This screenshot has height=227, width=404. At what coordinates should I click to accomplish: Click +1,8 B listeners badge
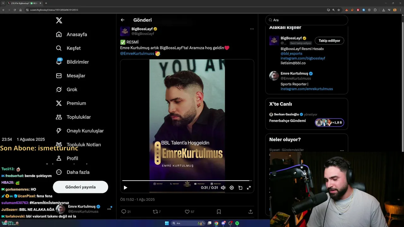point(329,122)
